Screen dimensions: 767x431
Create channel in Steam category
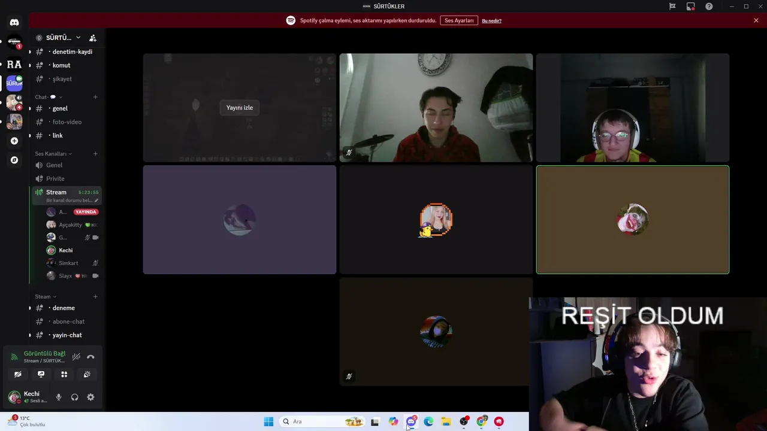click(x=95, y=296)
